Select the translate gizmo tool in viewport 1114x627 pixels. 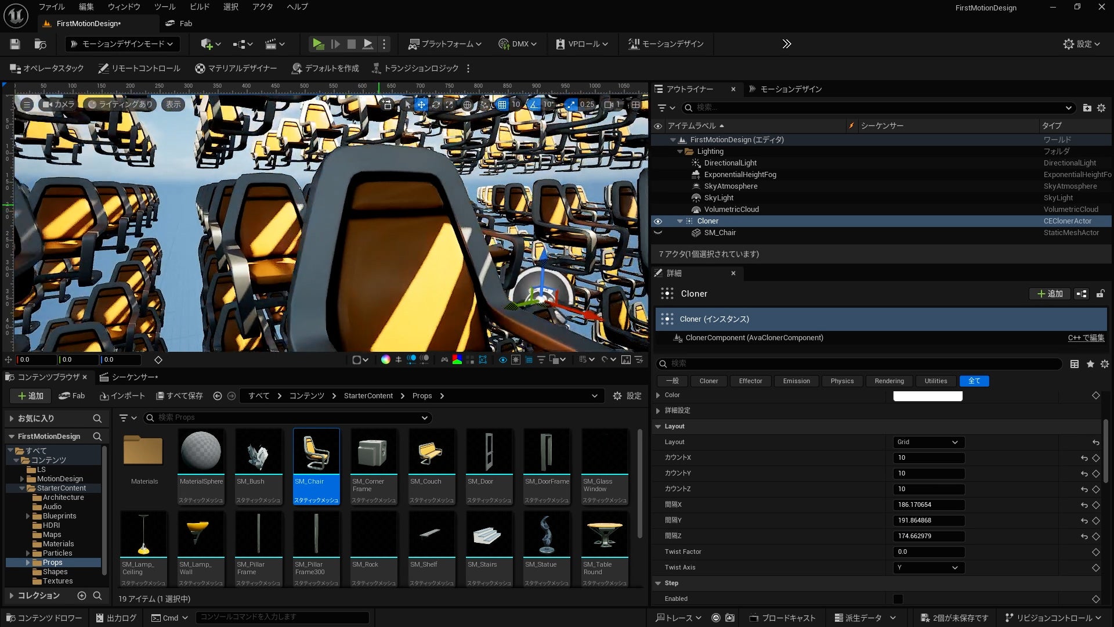point(421,105)
